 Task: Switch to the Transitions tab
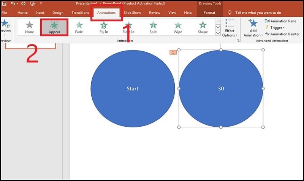[80, 13]
